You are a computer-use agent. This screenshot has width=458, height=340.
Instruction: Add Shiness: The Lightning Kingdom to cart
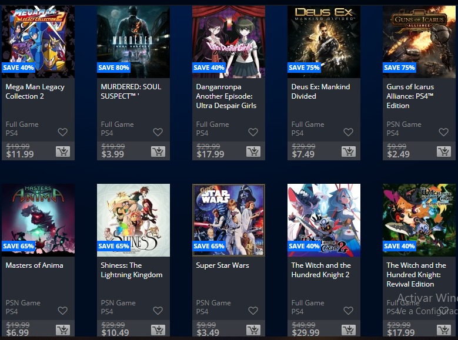click(x=158, y=330)
